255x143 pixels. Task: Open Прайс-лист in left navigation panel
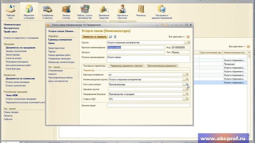(x=10, y=32)
